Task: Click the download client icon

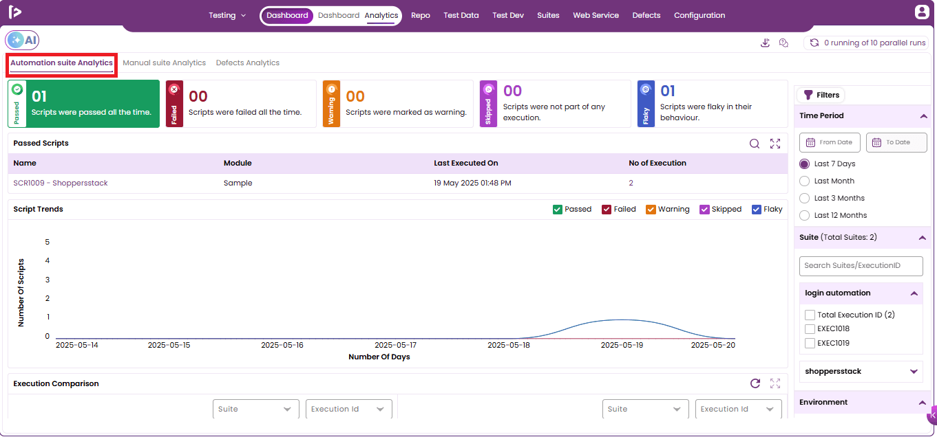Action: (x=765, y=43)
